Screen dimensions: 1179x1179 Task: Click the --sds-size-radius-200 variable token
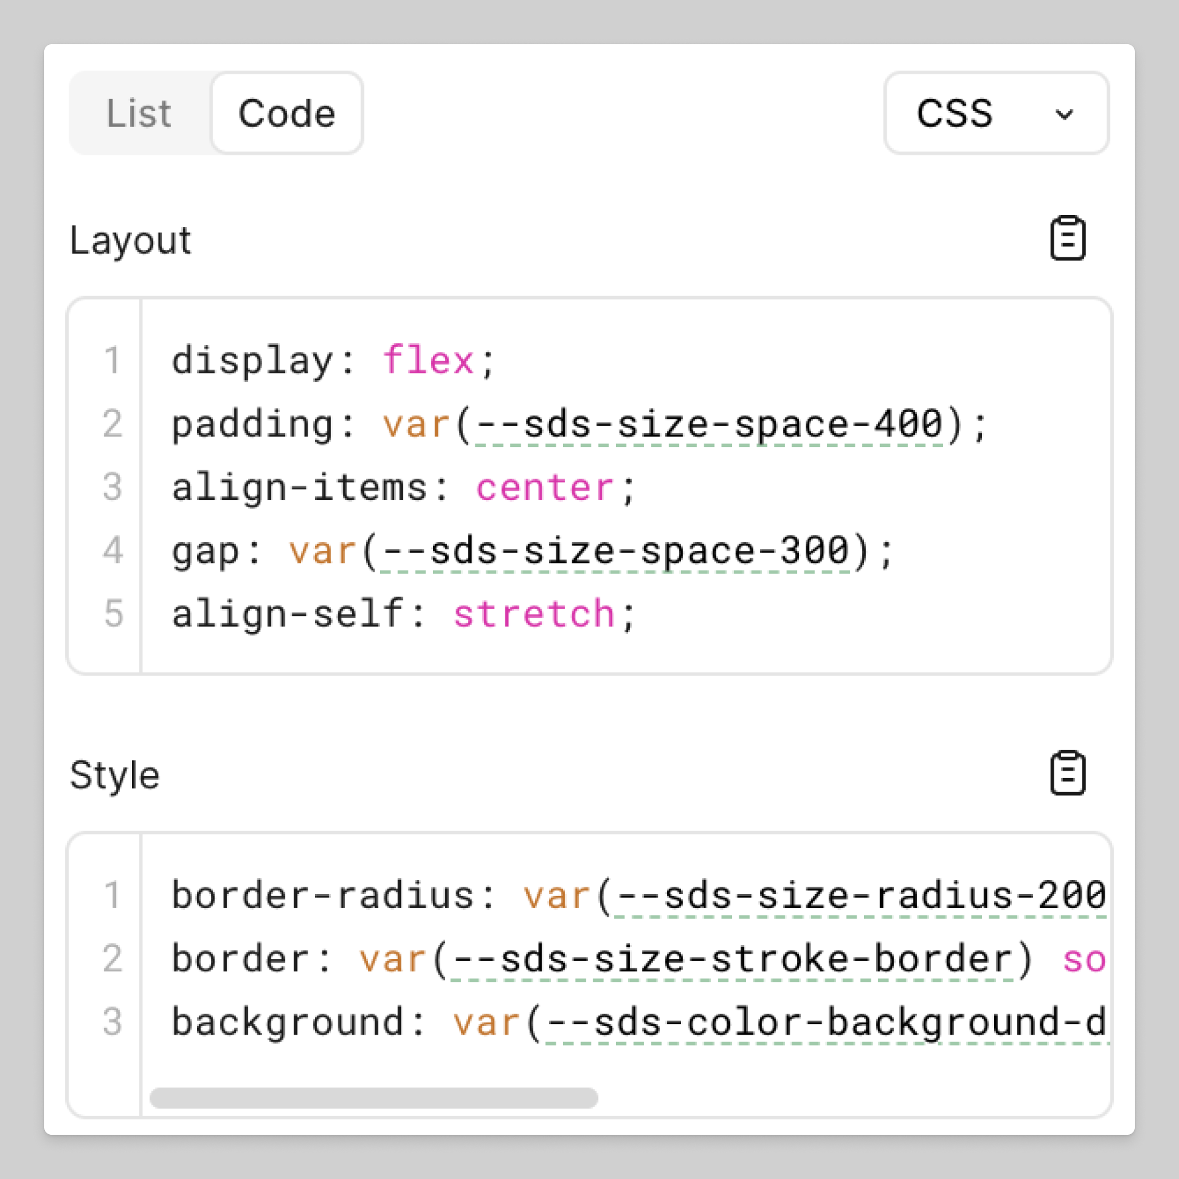click(x=860, y=896)
